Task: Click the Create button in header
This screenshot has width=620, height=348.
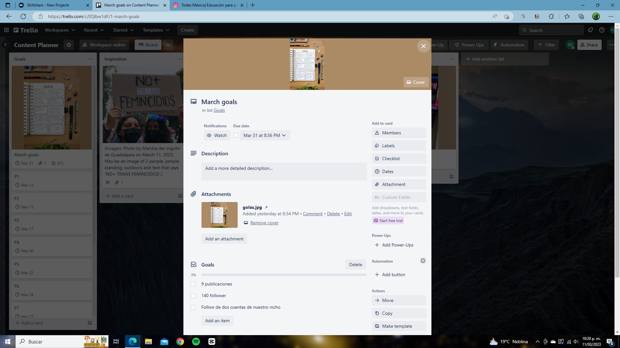Action: (187, 30)
